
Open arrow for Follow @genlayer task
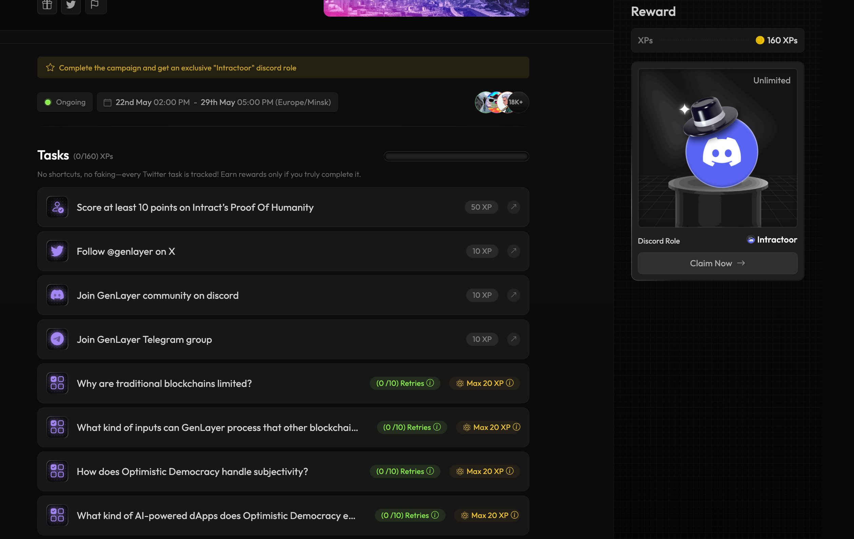coord(514,251)
